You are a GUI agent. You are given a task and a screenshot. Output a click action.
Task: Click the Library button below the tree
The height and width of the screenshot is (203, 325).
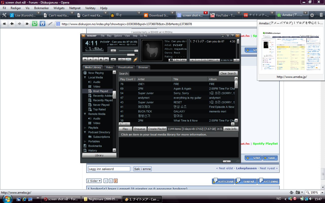(x=99, y=155)
